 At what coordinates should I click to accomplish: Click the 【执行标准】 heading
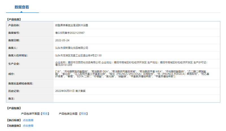pos(14,120)
